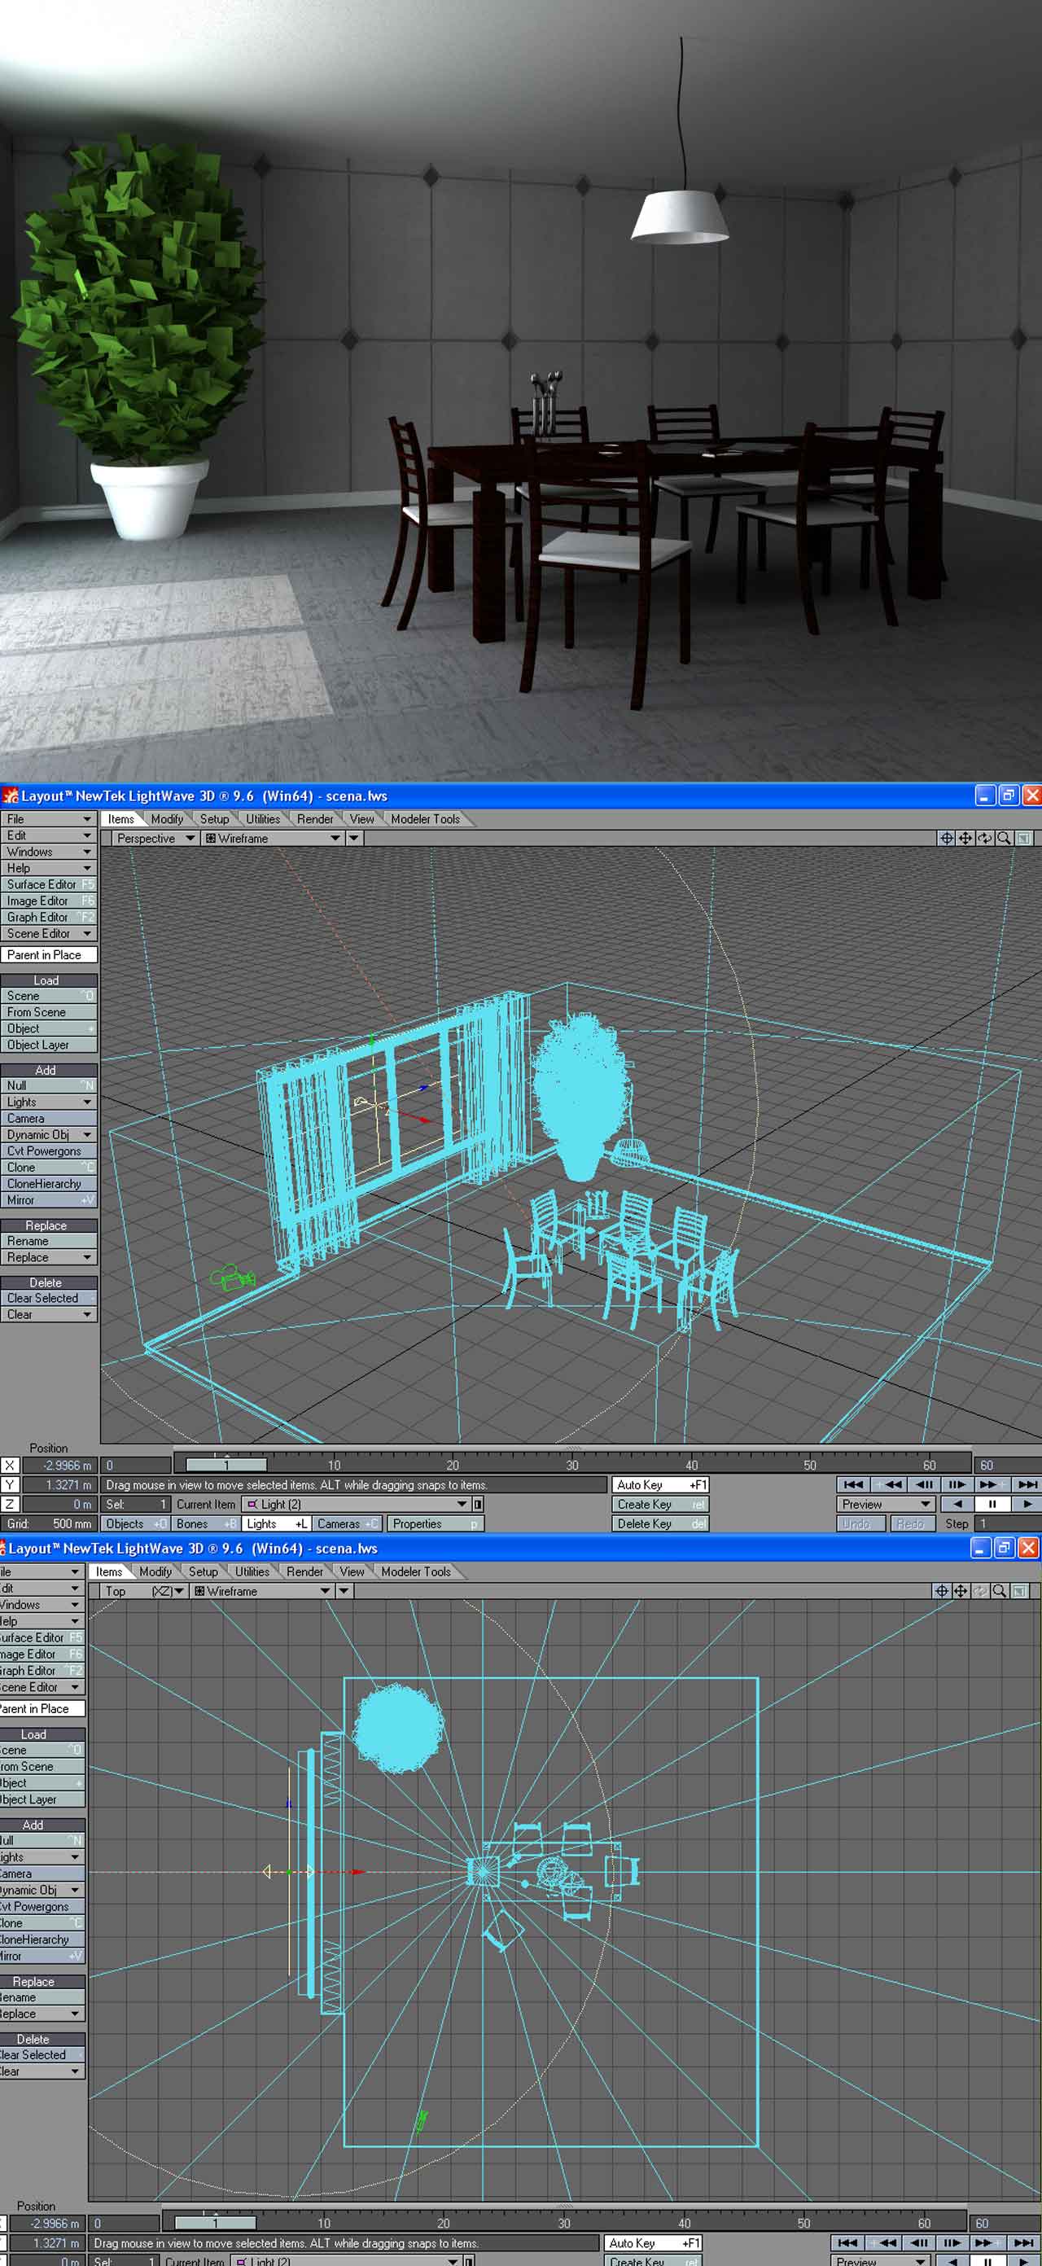Open the Perspective view type dropdown
This screenshot has width=1042, height=2266.
[155, 839]
